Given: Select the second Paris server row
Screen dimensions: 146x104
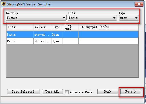Looking at the screenshot, I should [x=72, y=41].
